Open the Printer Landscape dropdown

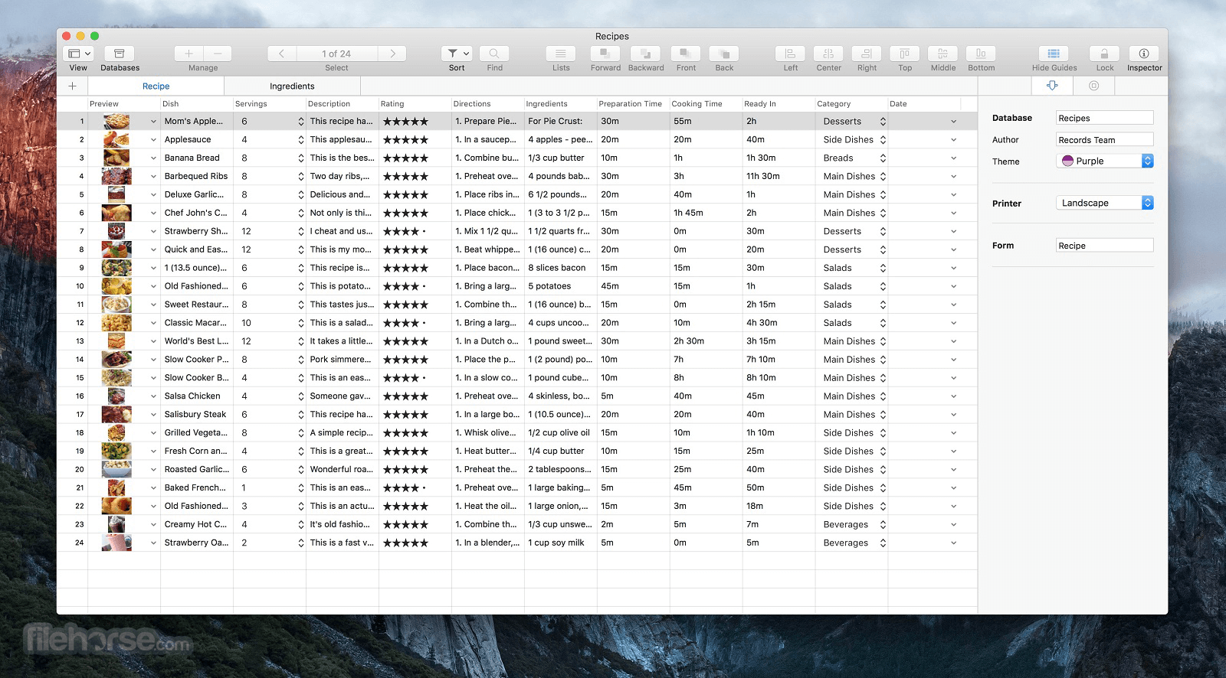[x=1104, y=203]
